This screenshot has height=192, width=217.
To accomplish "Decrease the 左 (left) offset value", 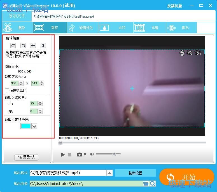I will pyautogui.click(x=40, y=113).
